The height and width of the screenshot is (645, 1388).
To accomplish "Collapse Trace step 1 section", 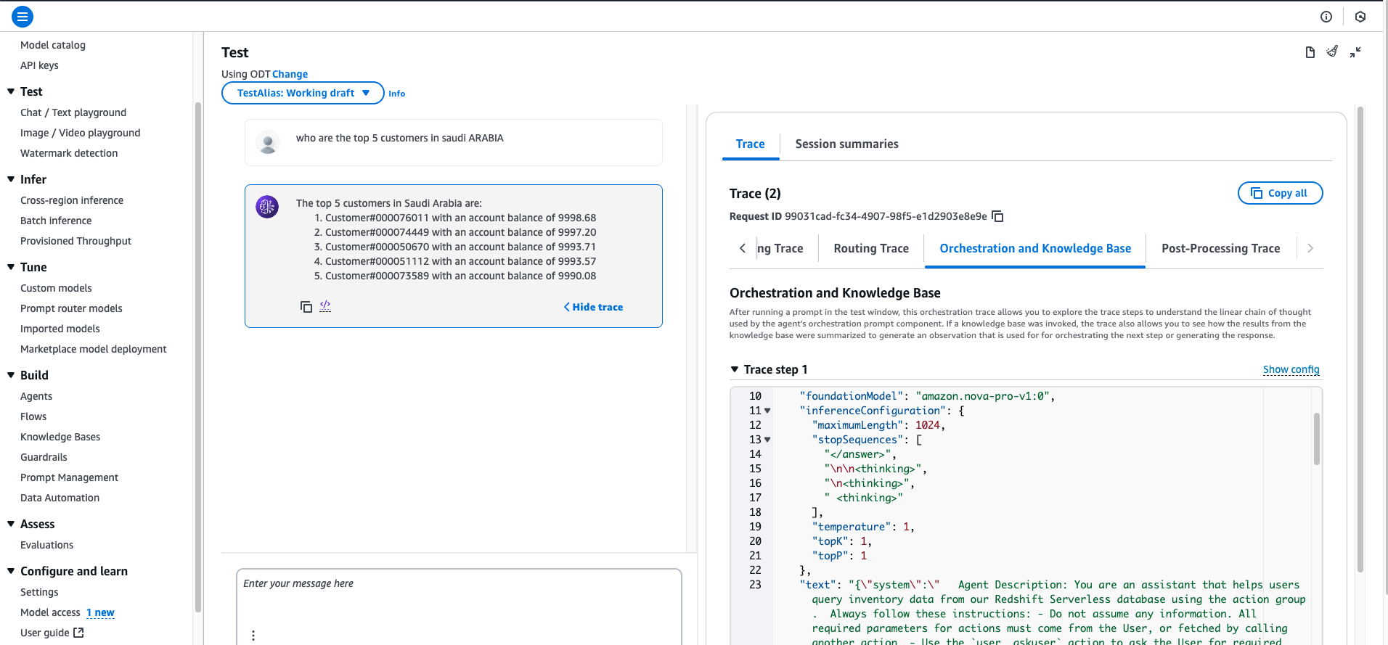I will coord(735,369).
